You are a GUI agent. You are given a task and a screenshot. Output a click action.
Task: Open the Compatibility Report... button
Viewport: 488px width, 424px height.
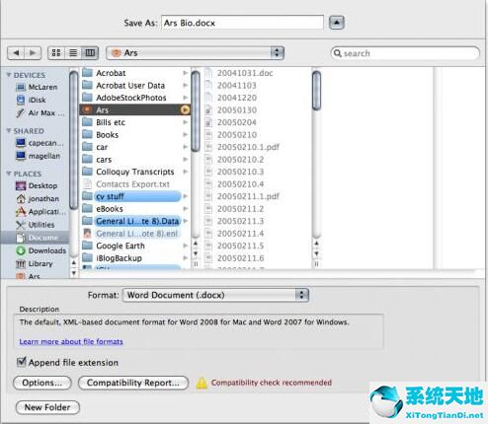[x=133, y=383]
